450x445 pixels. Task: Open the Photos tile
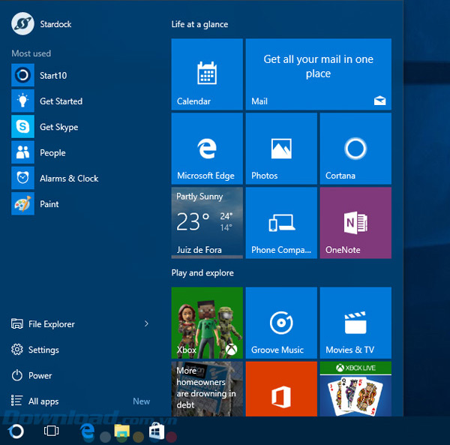(x=281, y=149)
